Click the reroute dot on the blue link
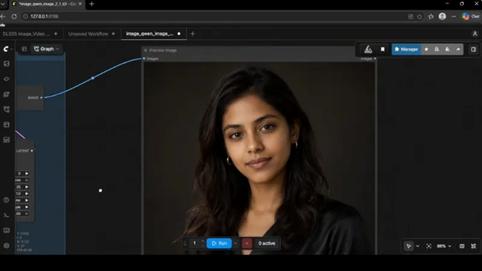 pos(93,78)
